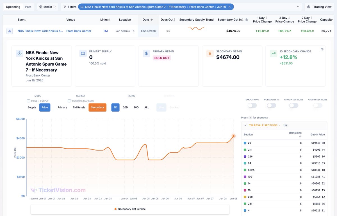337x216 pixels.
Task: Check the Compare Markets checkbox
Action: [x=69, y=101]
